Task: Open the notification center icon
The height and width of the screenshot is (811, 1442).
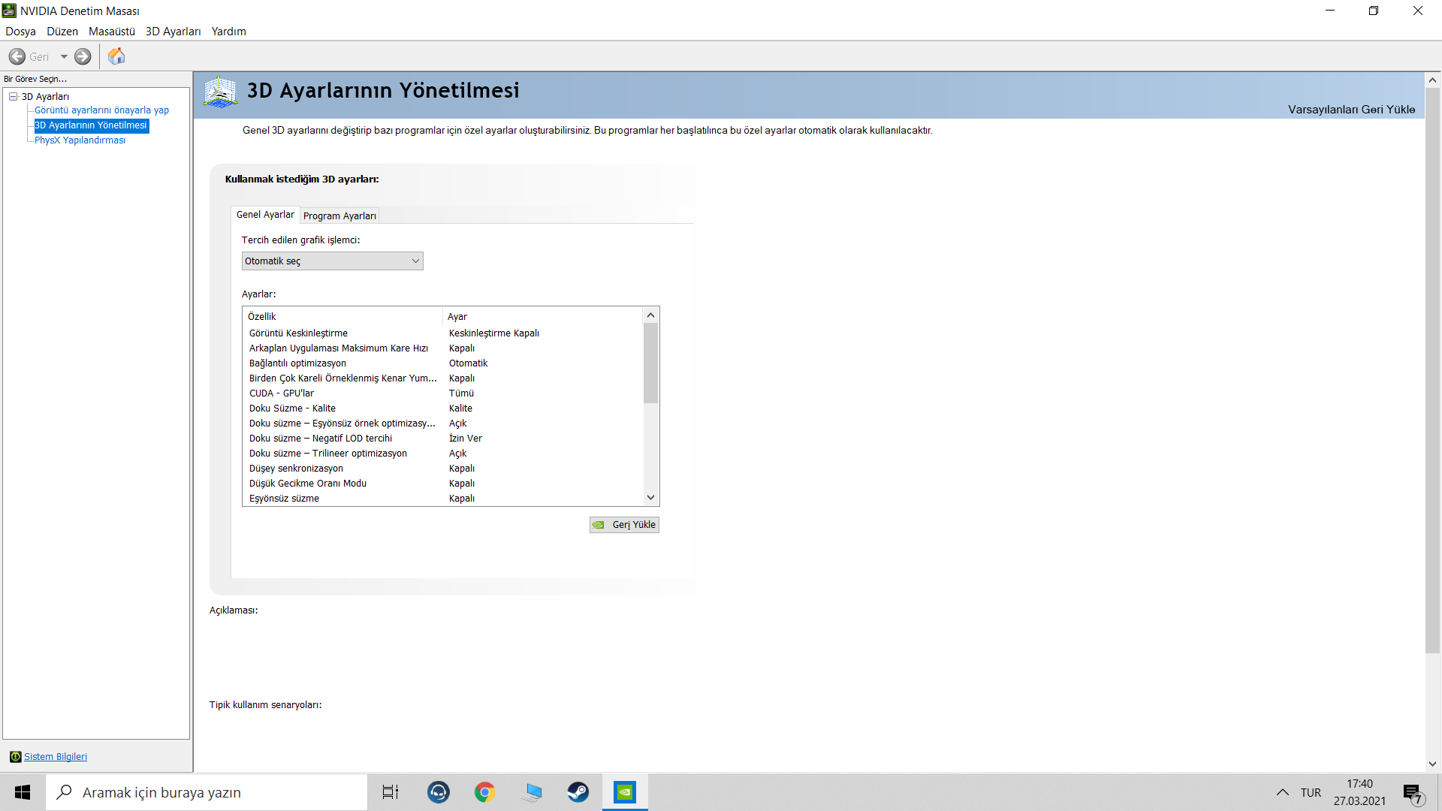Action: (1412, 792)
